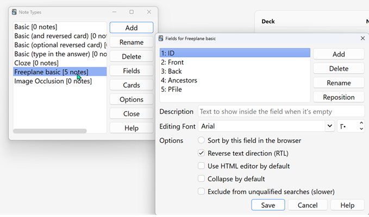
Task: Click the Reposition field button
Action: [339, 97]
